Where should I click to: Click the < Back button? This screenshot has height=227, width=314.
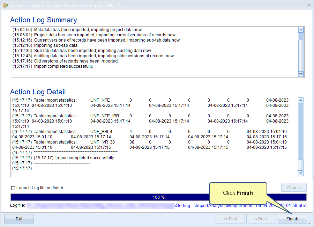click(x=261, y=219)
